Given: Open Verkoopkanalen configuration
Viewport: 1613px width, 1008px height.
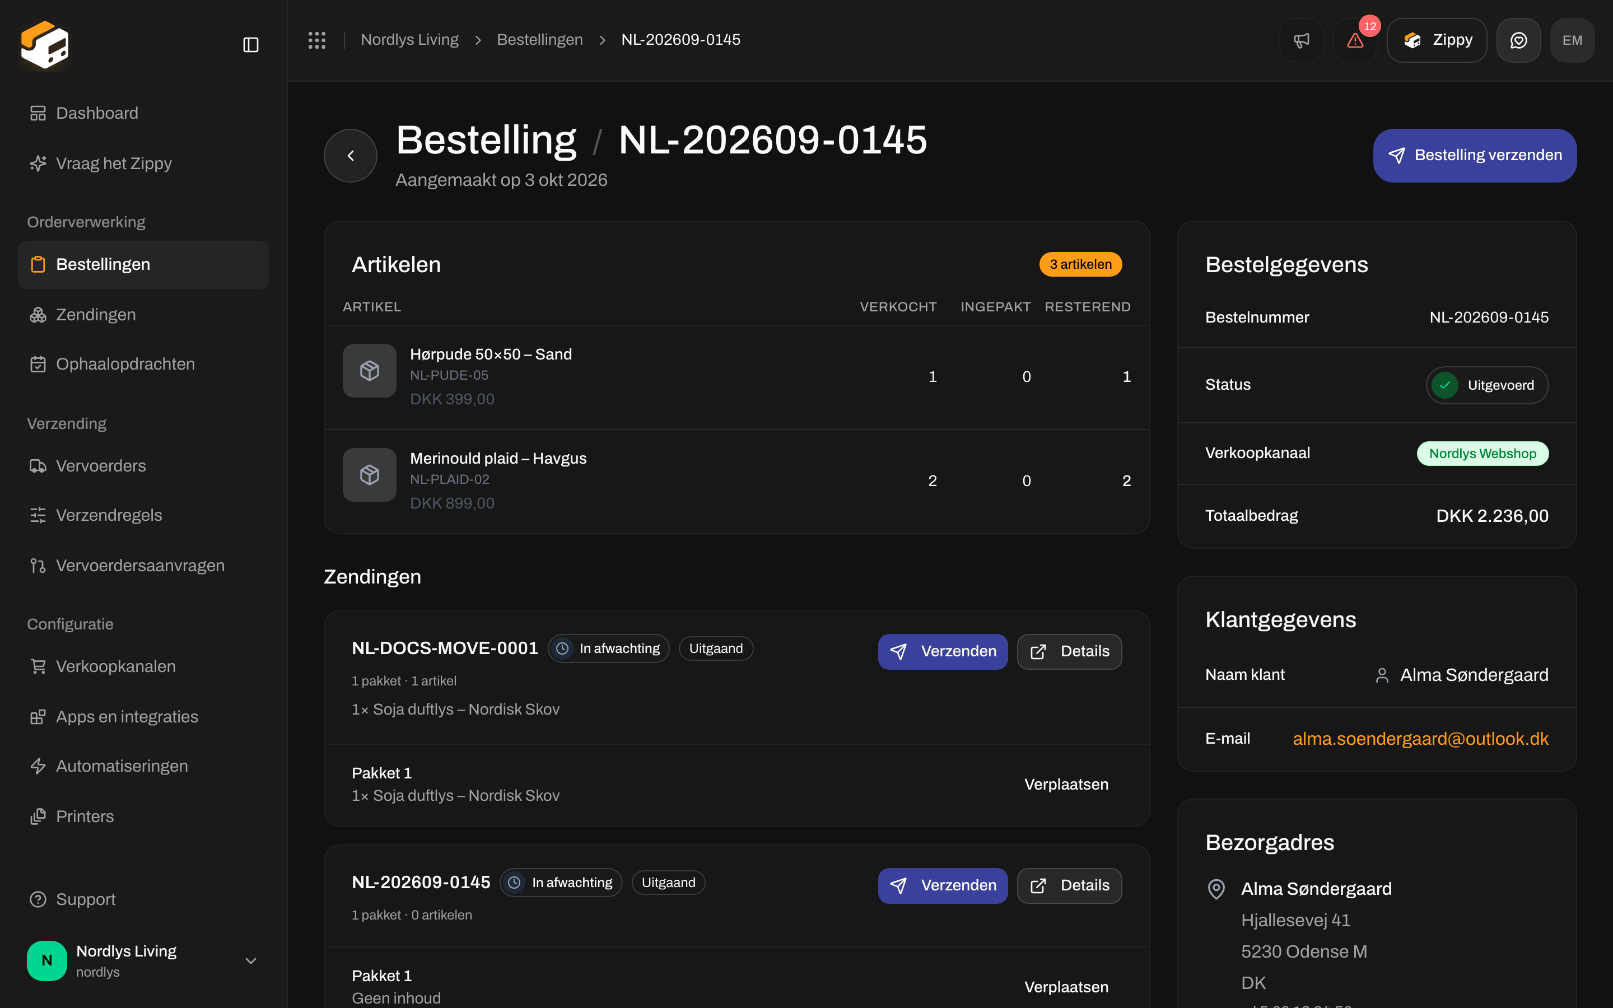Looking at the screenshot, I should [x=143, y=666].
